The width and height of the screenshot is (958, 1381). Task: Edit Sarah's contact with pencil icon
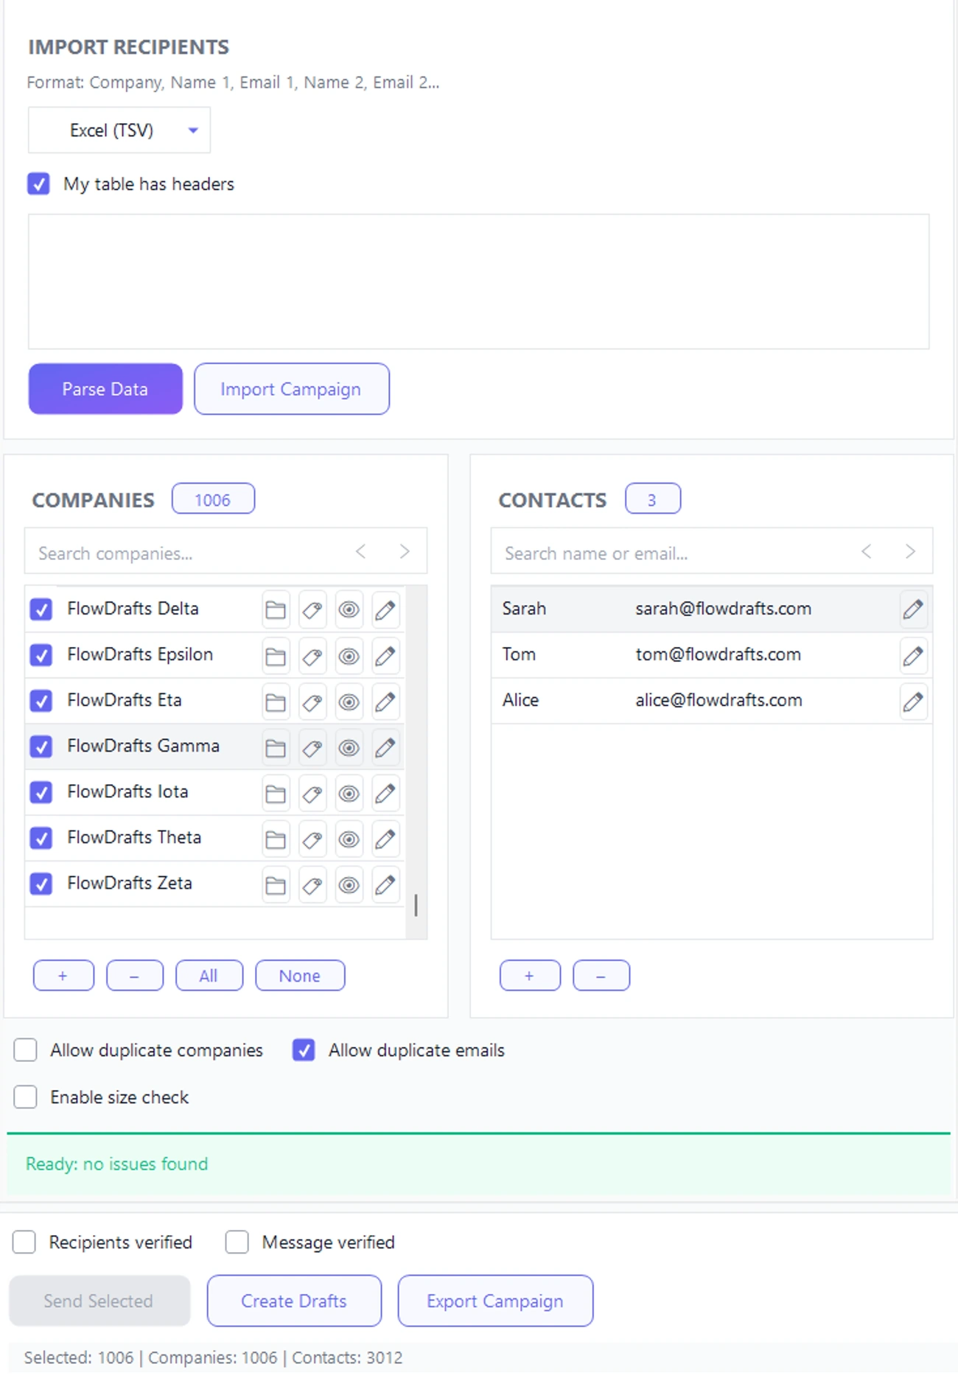pyautogui.click(x=912, y=609)
